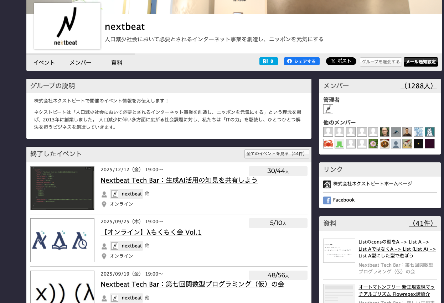Viewport: 444px width, 303px height.
Task: Click the オートマトンフリー slide thumbnail
Action: pyautogui.click(x=339, y=293)
